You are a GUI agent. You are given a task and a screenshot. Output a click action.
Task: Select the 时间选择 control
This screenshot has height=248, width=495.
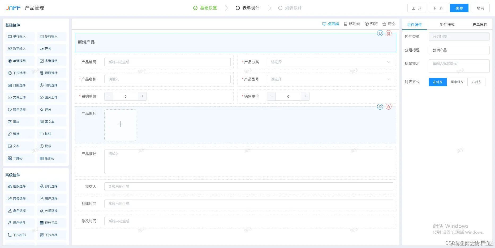point(52,85)
